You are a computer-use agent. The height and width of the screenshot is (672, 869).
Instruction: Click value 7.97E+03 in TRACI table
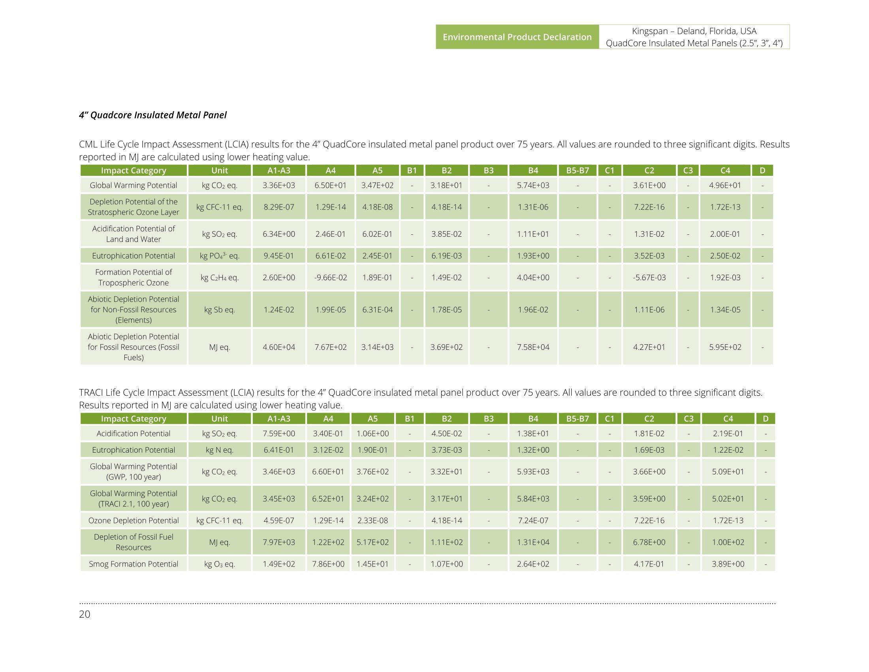[279, 542]
